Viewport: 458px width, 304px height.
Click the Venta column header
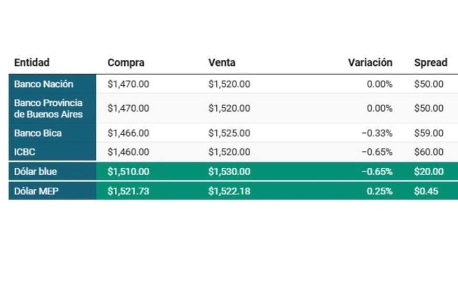tap(222, 63)
